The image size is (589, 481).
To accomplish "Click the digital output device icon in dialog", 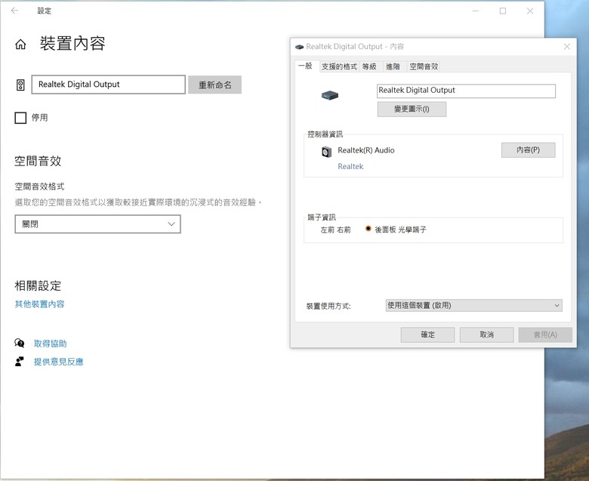I will tap(330, 95).
